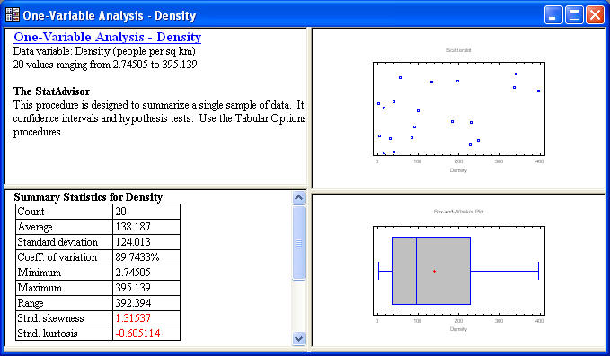
Task: Minimize the One-Variable Analysis window
Action: click(x=553, y=15)
